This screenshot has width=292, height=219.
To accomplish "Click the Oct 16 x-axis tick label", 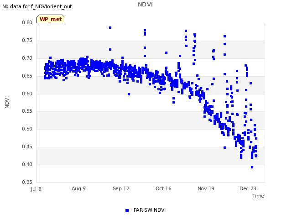I will 163,188.
